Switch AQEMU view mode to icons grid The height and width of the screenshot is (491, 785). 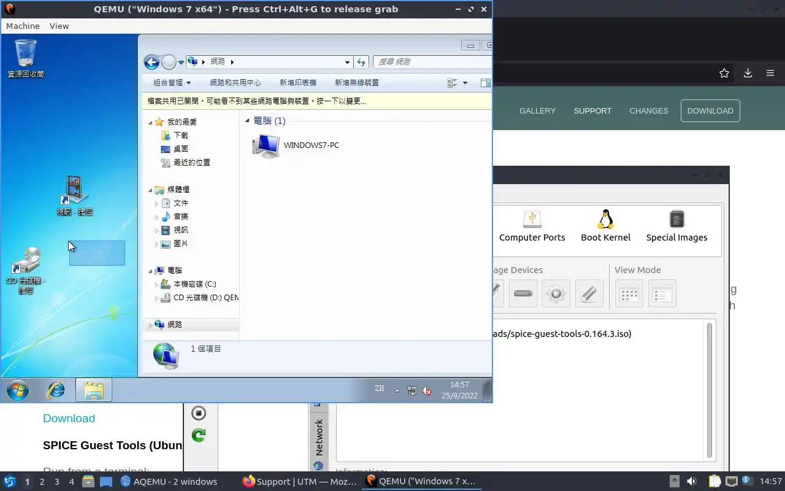[629, 294]
